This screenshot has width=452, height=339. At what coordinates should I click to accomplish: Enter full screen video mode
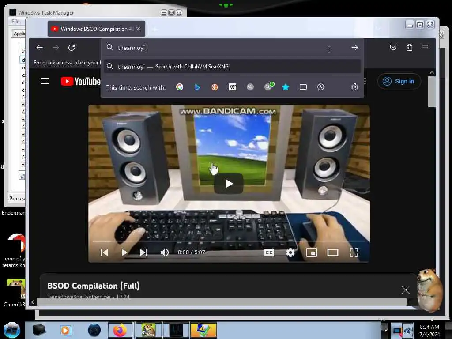[354, 252]
